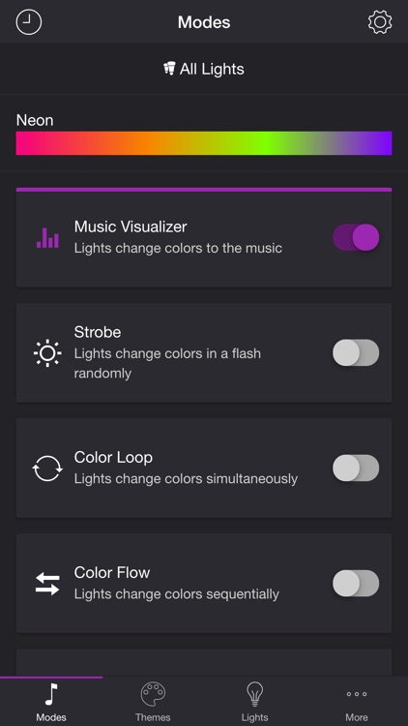The height and width of the screenshot is (726, 408).
Task: Open settings via the gear icon
Action: pos(380,21)
